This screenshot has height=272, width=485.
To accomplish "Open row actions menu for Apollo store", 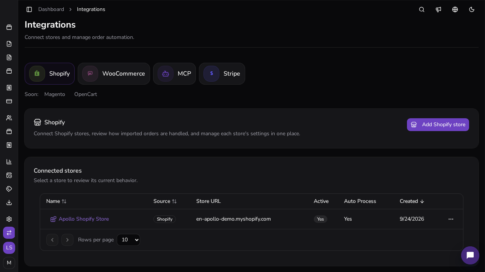I will 451,219.
